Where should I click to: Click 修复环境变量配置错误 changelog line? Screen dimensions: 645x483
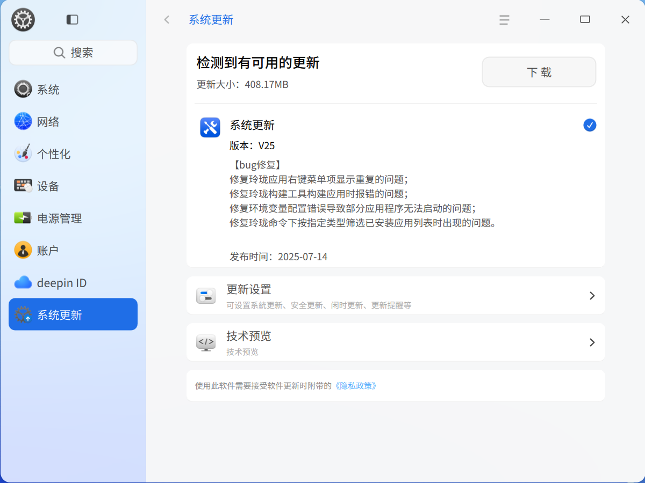click(353, 208)
